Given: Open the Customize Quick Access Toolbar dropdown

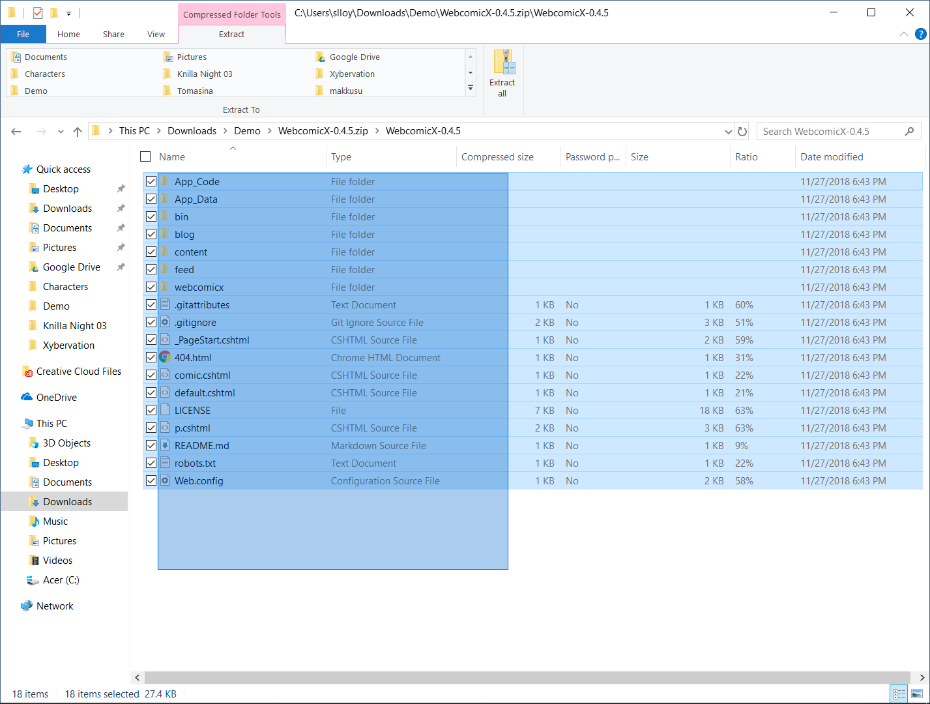Looking at the screenshot, I should (68, 13).
